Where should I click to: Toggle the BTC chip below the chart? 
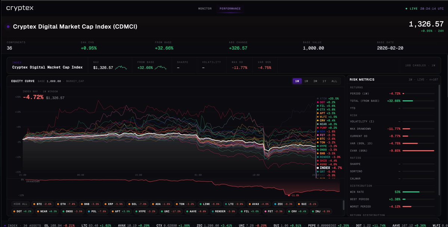tap(42, 204)
